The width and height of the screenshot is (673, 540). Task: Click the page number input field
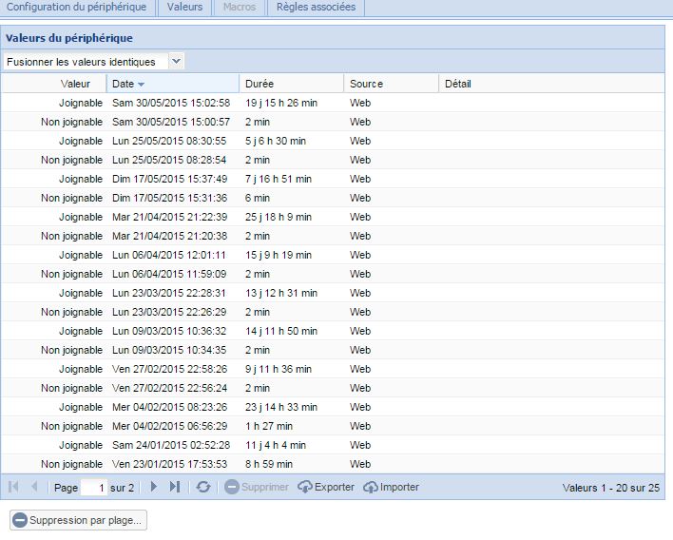(x=94, y=487)
